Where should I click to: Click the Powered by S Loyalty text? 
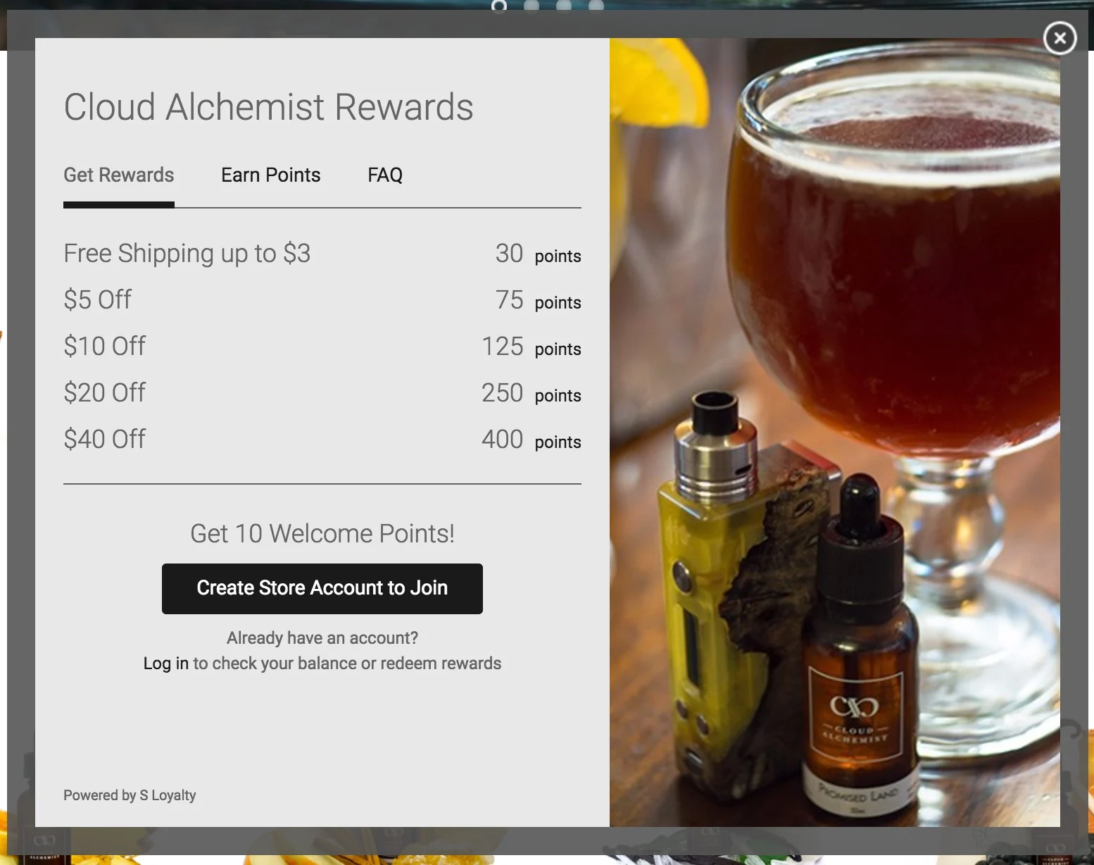130,795
